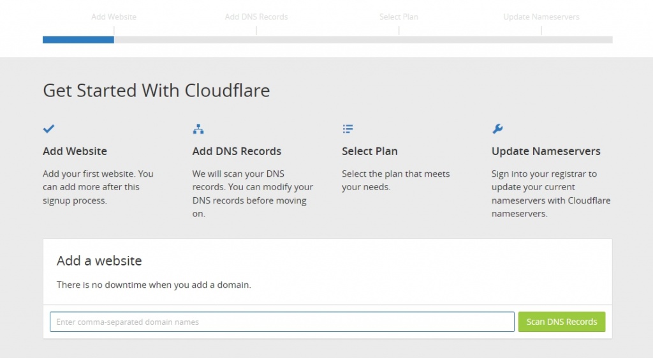Click the bold Add DNS Records heading
This screenshot has width=653, height=358.
tap(237, 151)
